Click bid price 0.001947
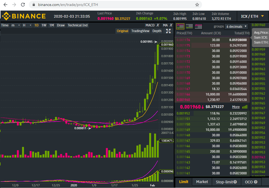 pyautogui.click(x=183, y=141)
